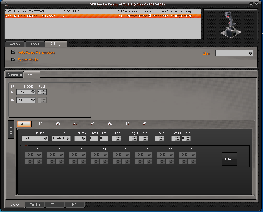The height and width of the screenshot is (212, 263).
Task: Select VKB Rudder MkXXI-Pro device row
Action: click(x=103, y=11)
